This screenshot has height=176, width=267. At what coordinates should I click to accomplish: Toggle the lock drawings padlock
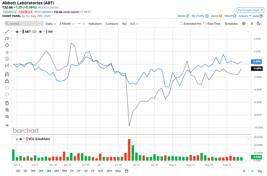(x=7, y=81)
